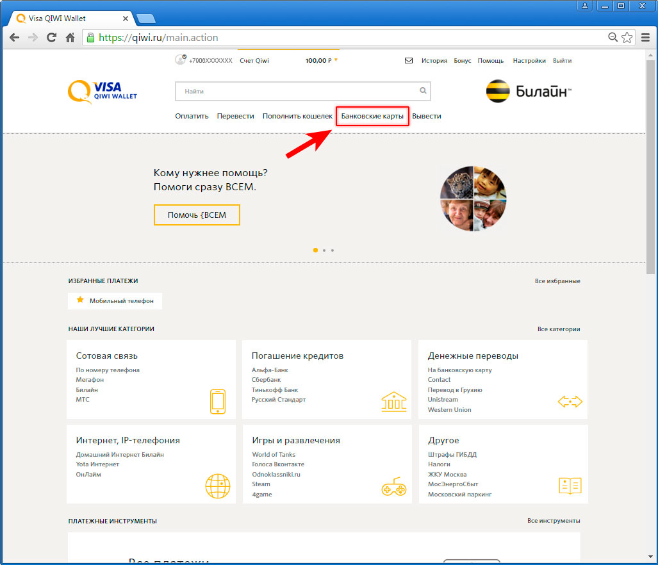This screenshot has width=658, height=565.
Task: Open the Сотовая связь category title
Action: [x=106, y=356]
